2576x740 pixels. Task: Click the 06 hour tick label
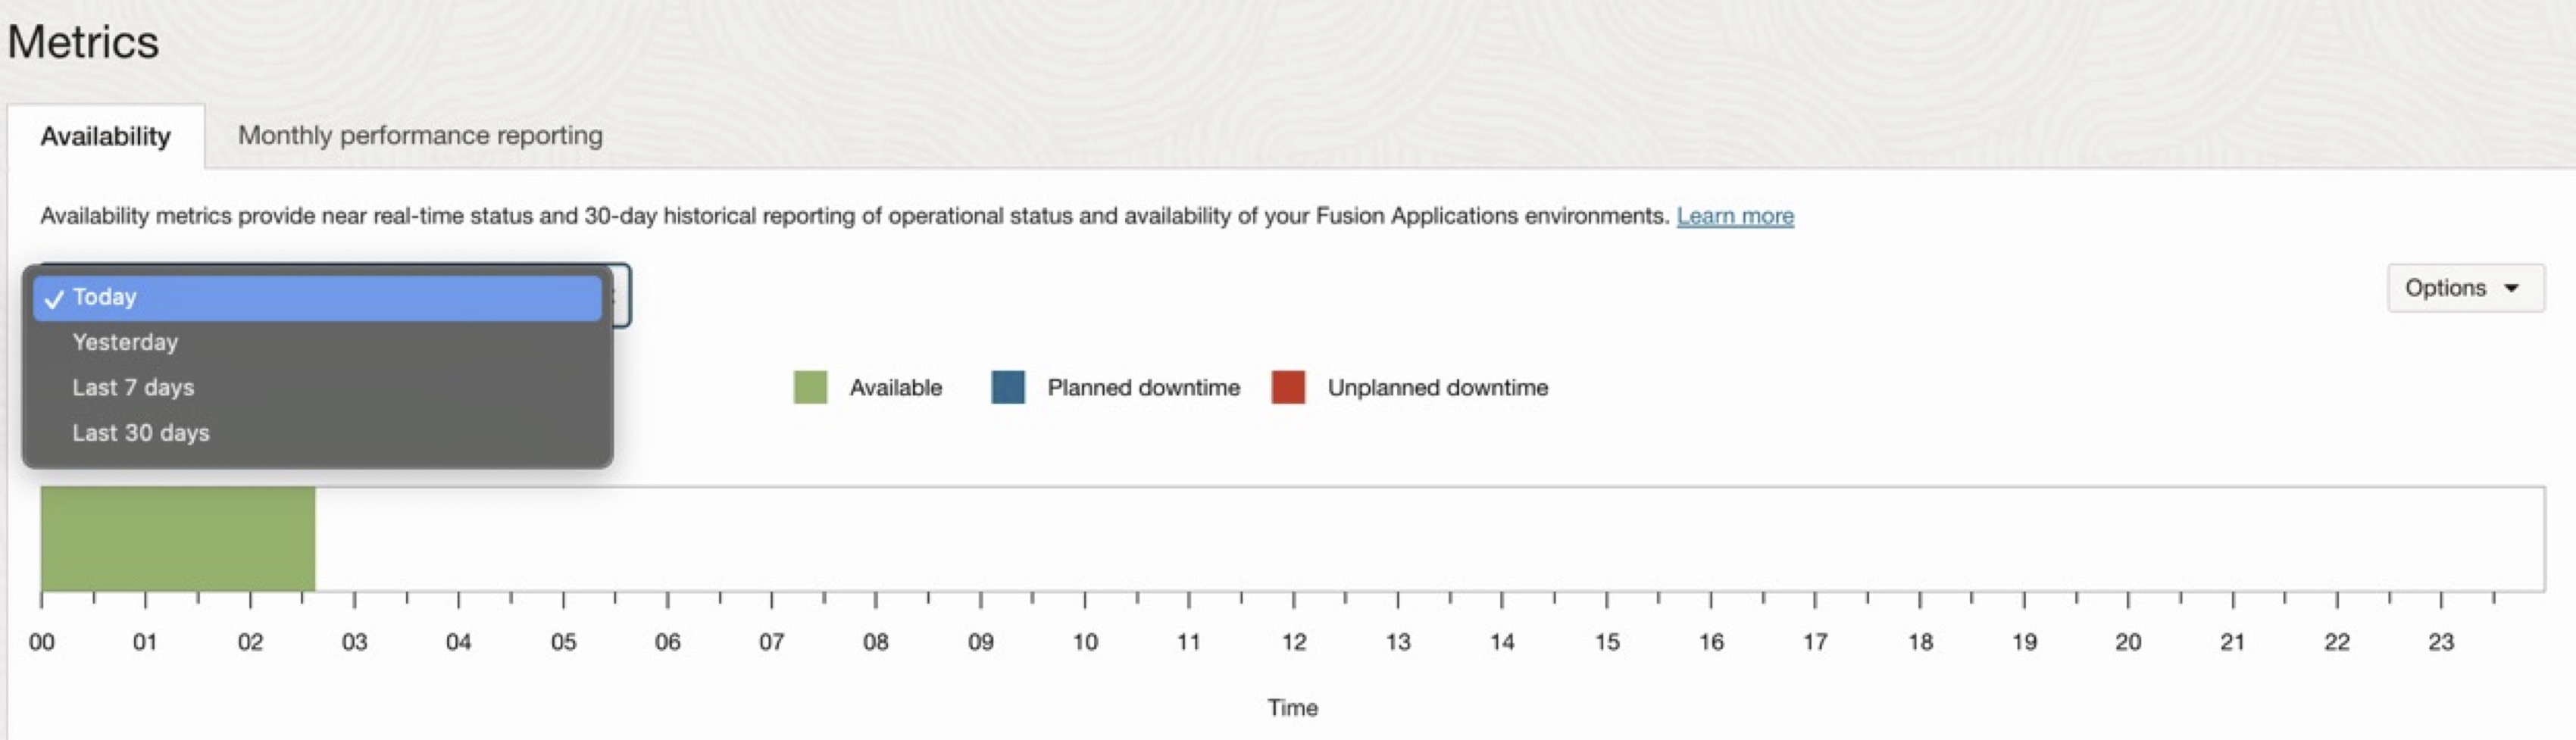[x=667, y=641]
